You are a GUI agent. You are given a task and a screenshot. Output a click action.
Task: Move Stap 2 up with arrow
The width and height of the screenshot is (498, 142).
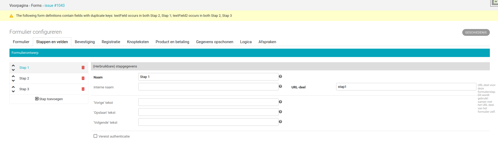(13, 76)
